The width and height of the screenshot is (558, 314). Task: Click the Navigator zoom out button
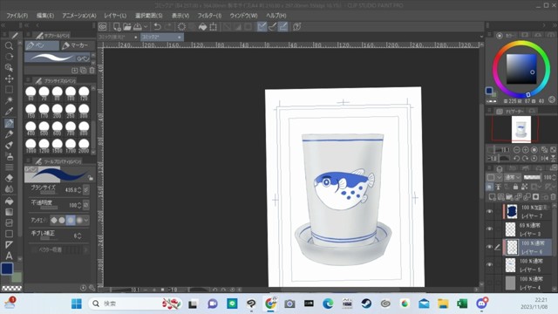[517, 150]
